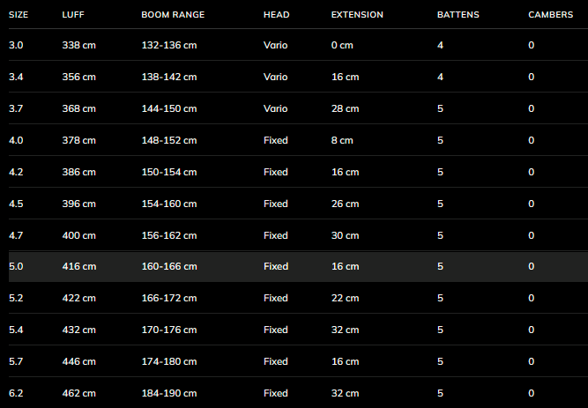Viewport: 588px width, 408px height.
Task: Select the 26 cm extension value
Action: click(346, 204)
